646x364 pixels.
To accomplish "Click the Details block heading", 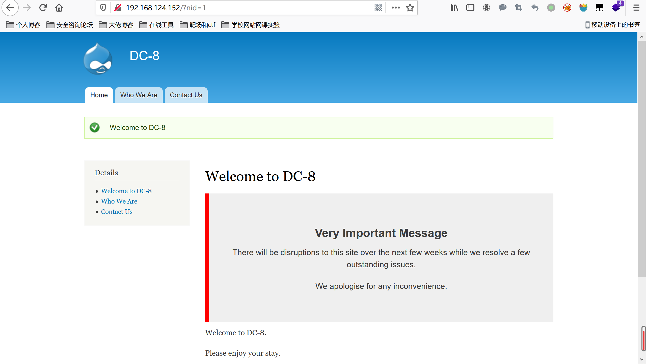I will tap(106, 173).
